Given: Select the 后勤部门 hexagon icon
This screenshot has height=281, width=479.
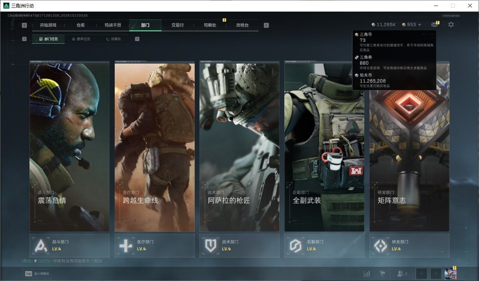Looking at the screenshot, I should pyautogui.click(x=296, y=246).
